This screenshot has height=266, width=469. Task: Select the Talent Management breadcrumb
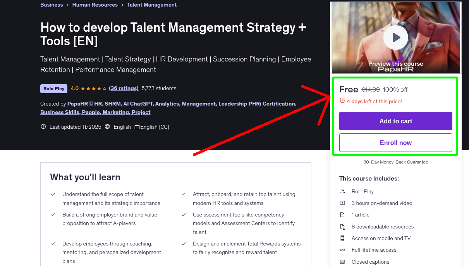(152, 5)
